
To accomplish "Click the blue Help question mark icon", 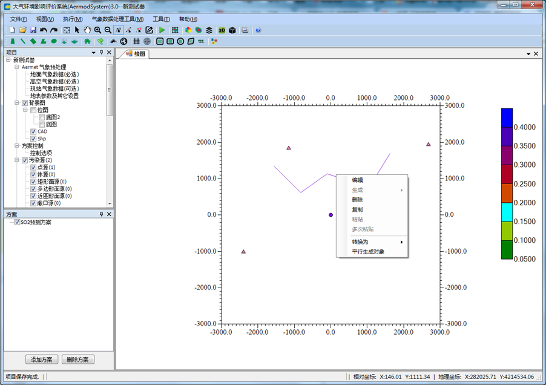I will (258, 30).
